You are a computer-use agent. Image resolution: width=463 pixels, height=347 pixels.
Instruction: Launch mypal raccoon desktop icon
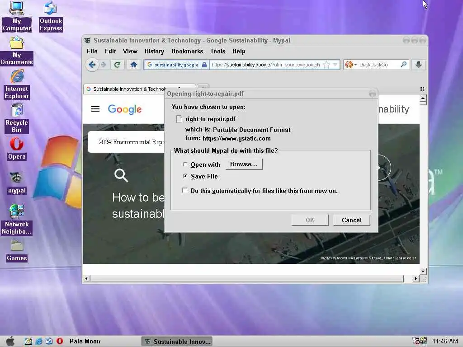17,183
